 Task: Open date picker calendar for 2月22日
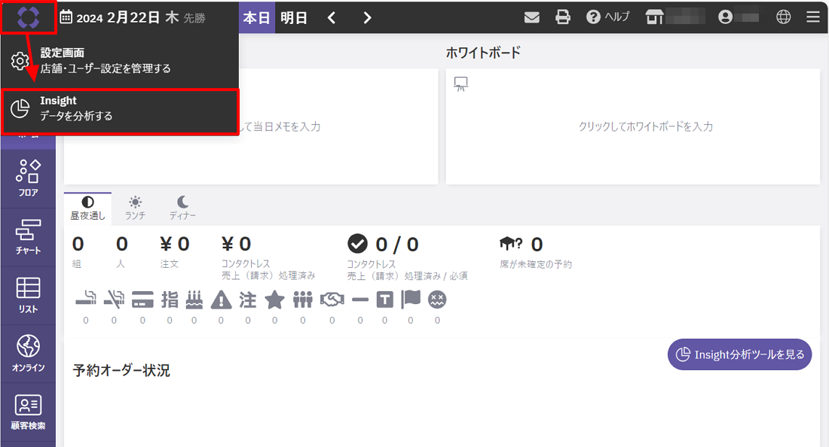(x=132, y=17)
